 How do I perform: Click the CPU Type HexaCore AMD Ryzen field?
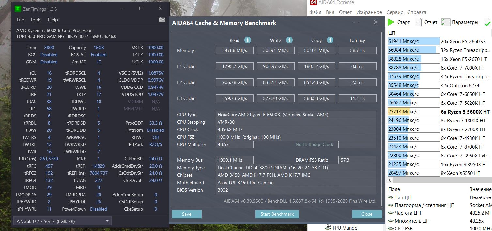296,115
